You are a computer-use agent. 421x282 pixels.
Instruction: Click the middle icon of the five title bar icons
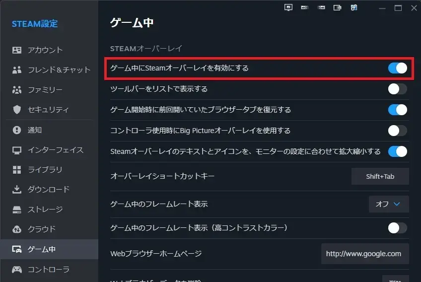coord(321,7)
